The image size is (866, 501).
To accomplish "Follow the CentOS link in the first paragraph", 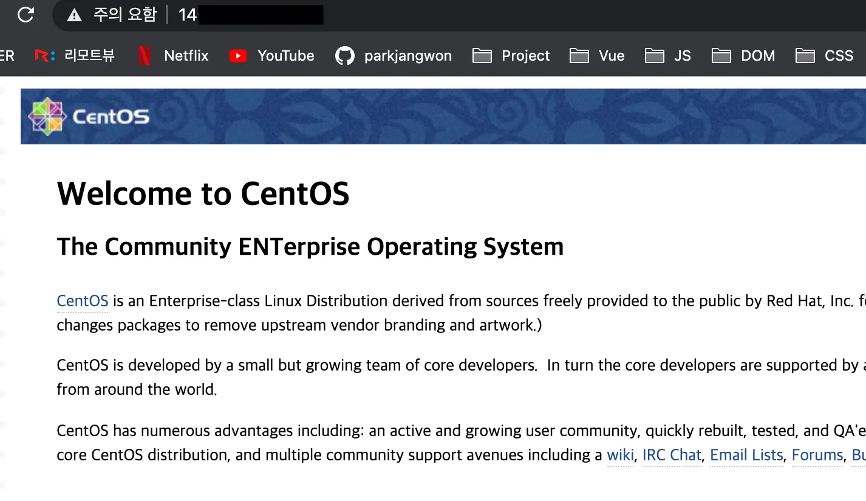I will 83,301.
